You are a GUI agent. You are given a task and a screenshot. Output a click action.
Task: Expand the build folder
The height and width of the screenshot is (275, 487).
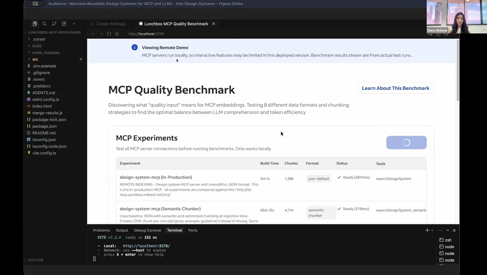click(37, 46)
